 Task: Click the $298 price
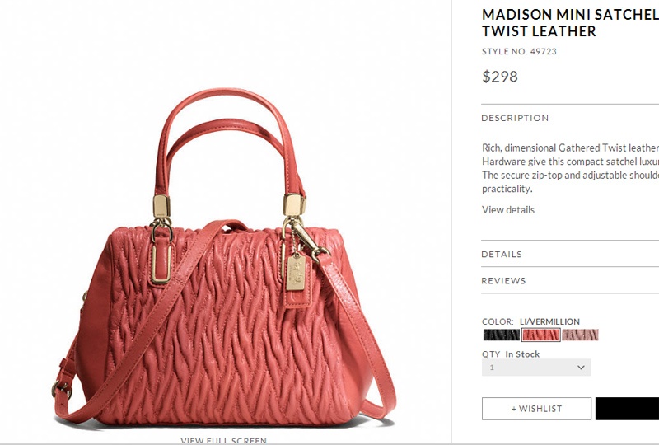click(x=500, y=76)
